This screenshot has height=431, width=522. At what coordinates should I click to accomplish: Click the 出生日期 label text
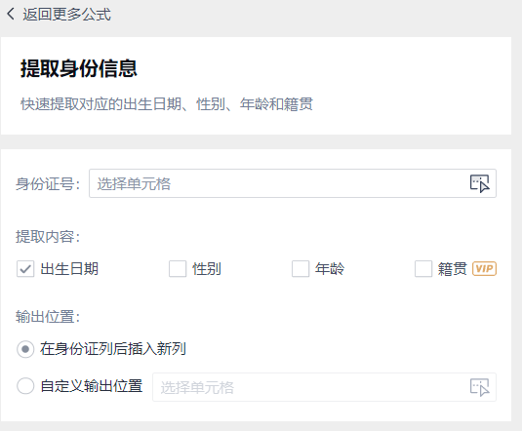[69, 269]
